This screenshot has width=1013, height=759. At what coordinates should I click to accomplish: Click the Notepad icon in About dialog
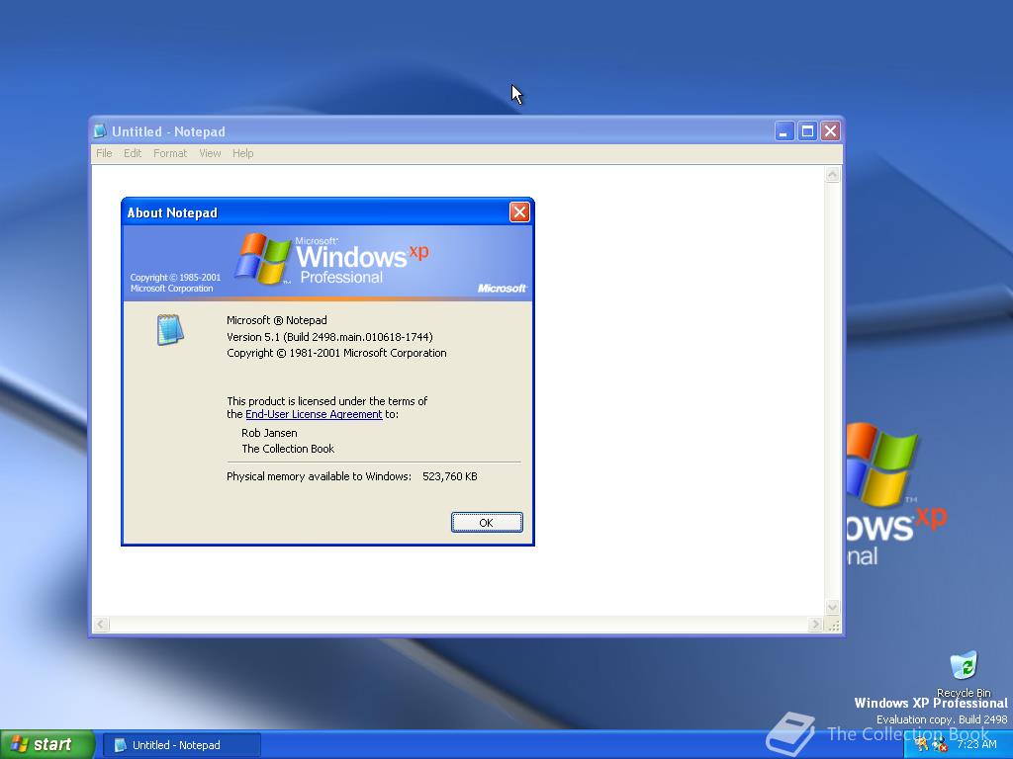[x=170, y=329]
